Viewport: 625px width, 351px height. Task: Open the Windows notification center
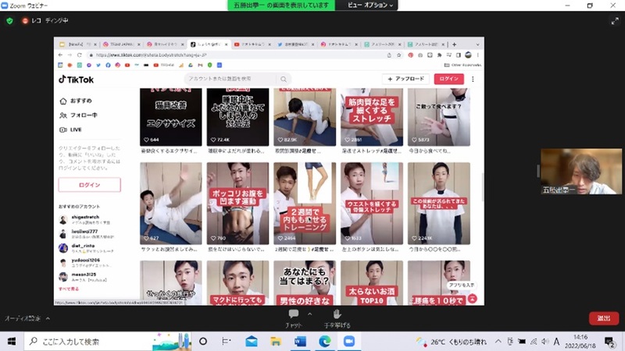point(609,342)
